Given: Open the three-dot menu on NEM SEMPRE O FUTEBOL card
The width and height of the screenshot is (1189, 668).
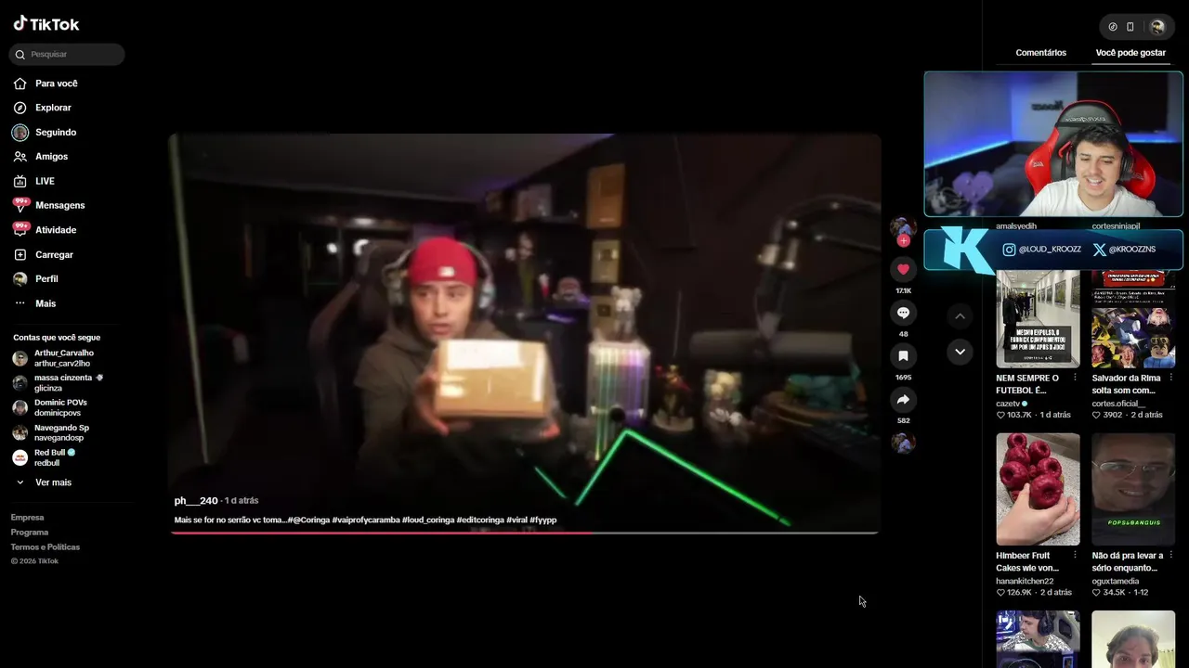Looking at the screenshot, I should pos(1076,378).
